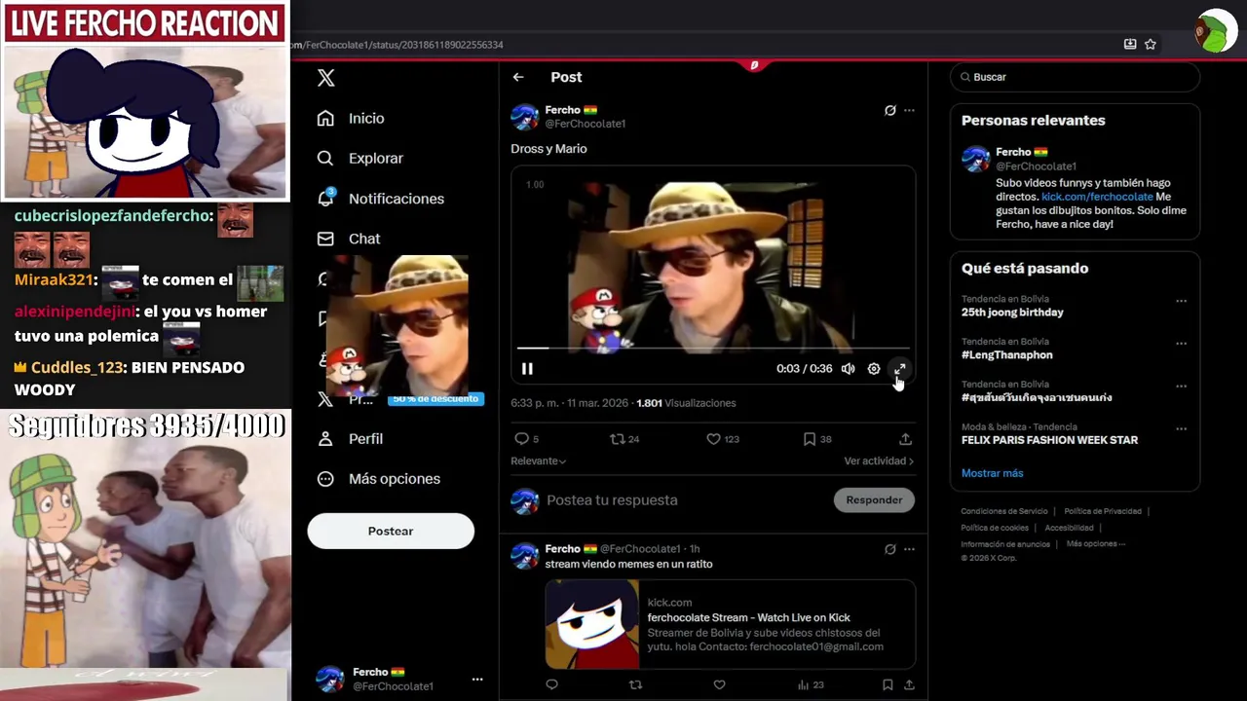This screenshot has height=701, width=1247.
Task: Open Chat messages
Action: pyautogui.click(x=348, y=239)
